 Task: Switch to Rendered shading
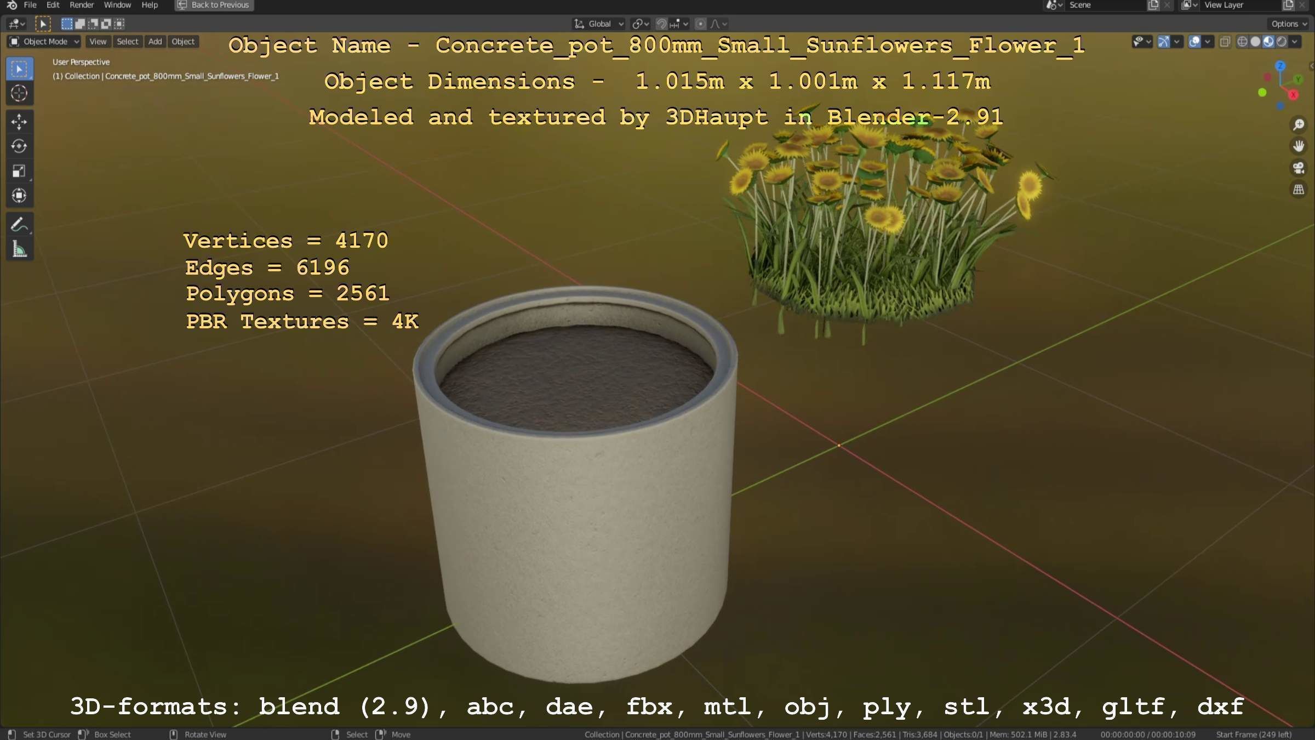pos(1282,42)
